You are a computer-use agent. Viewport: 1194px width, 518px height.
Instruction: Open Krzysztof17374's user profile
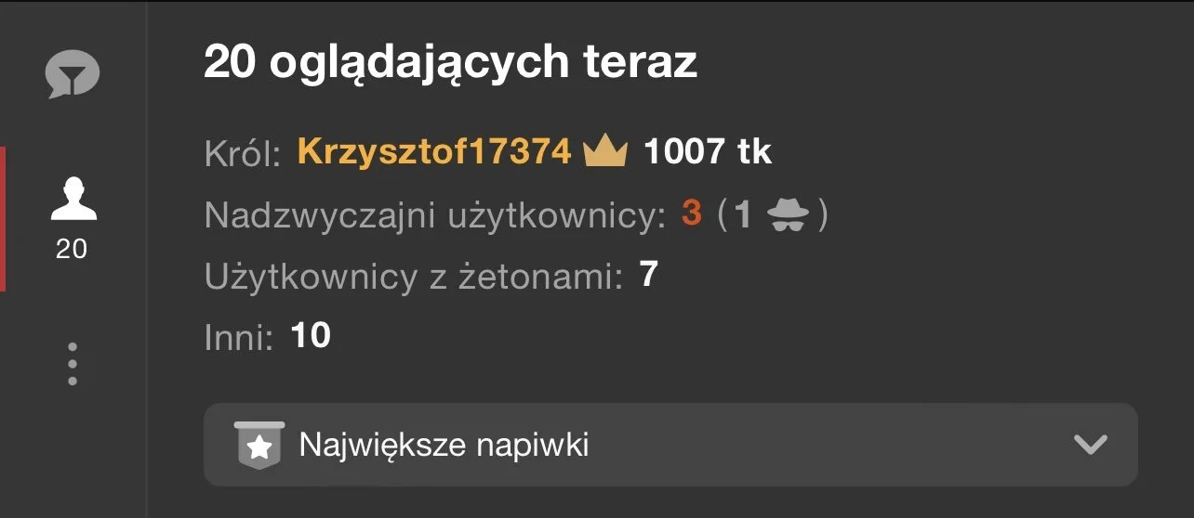coord(434,151)
